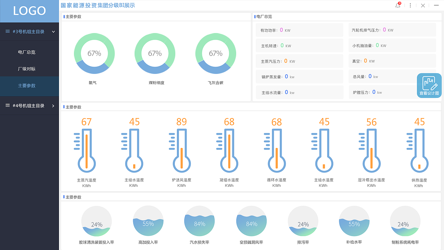This screenshot has height=250, width=444.
Task: Click the 主机转速 value field
Action: (299, 45)
